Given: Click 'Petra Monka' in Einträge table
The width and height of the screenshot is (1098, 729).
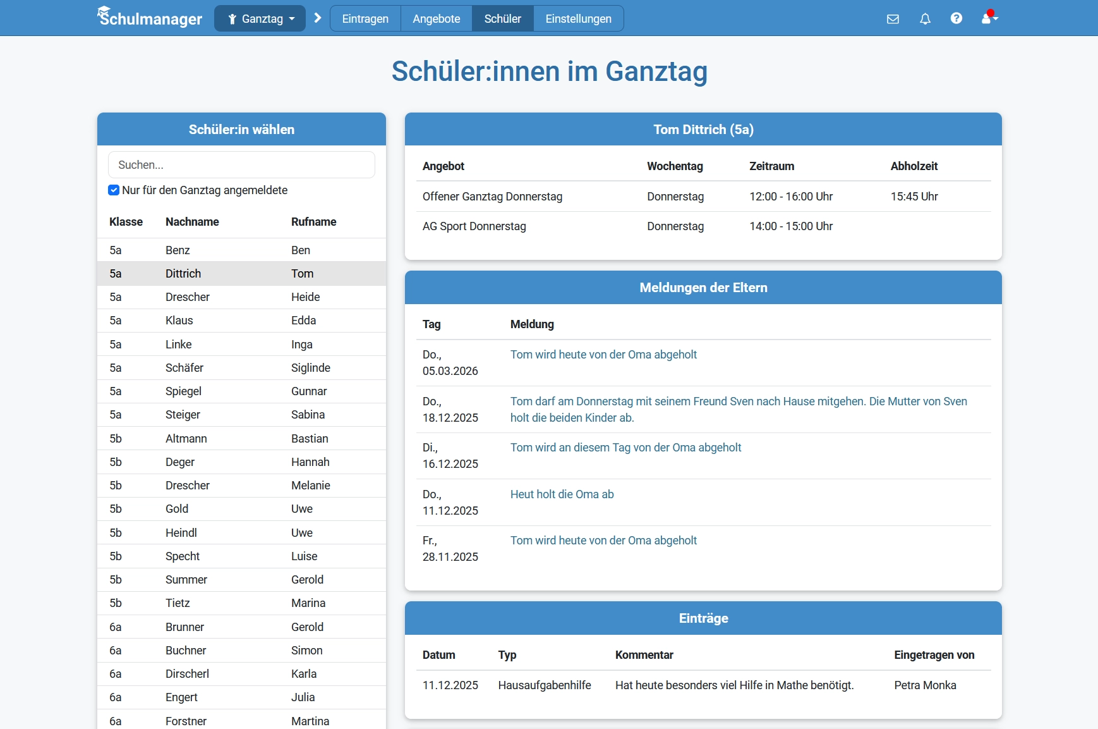Looking at the screenshot, I should [x=925, y=685].
